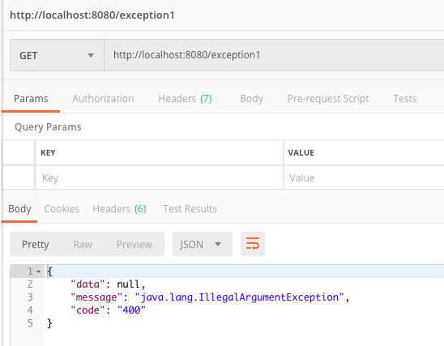The width and height of the screenshot is (444, 346).
Task: Click the message value in the JSON response
Action: click(239, 297)
